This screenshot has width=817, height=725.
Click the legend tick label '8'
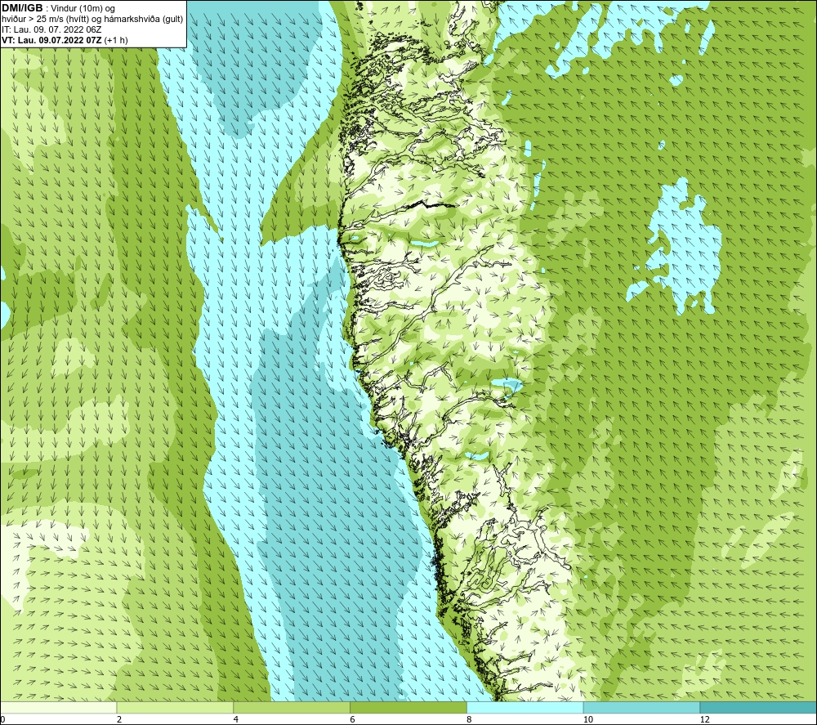[470, 719]
